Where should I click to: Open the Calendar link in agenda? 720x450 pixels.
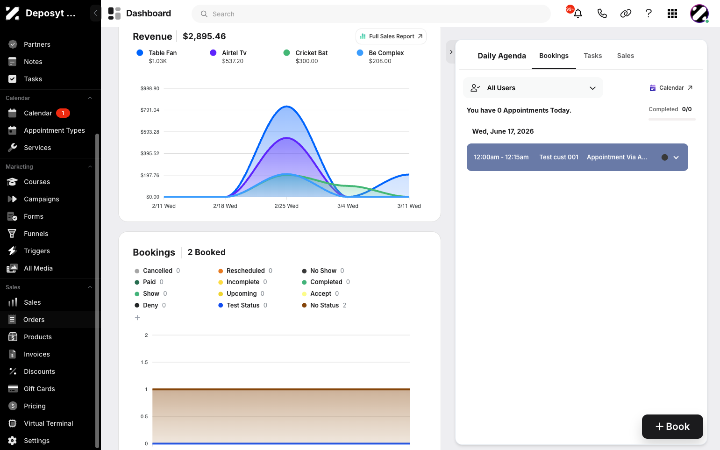click(x=671, y=88)
